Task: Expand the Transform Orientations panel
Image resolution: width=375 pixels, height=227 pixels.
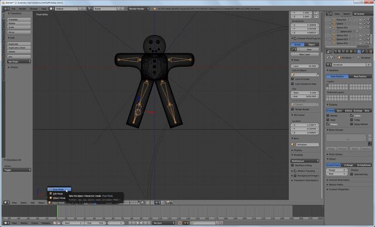Action: click(305, 180)
